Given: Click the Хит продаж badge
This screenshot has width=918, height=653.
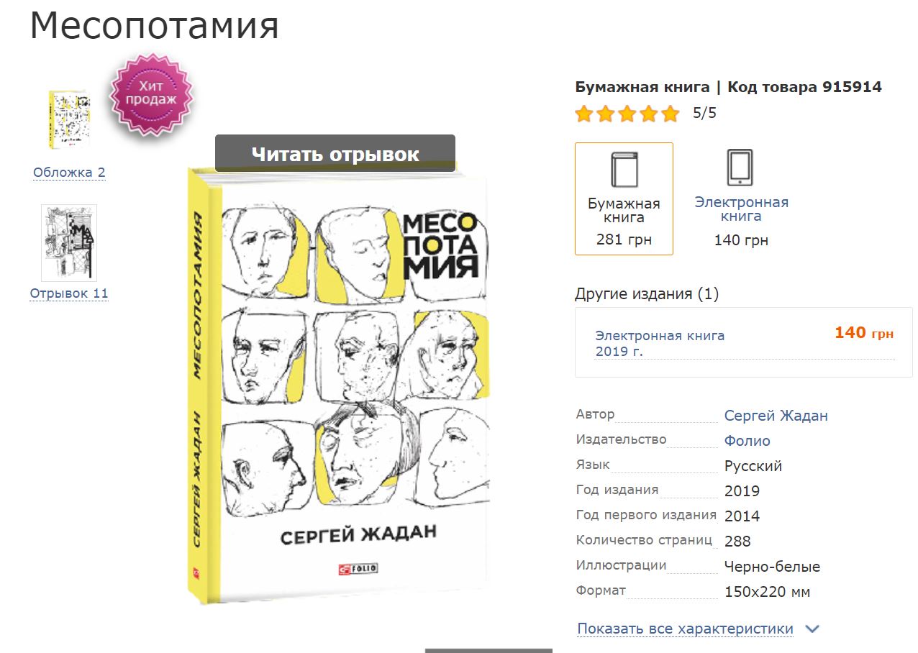Looking at the screenshot, I should pos(151,94).
